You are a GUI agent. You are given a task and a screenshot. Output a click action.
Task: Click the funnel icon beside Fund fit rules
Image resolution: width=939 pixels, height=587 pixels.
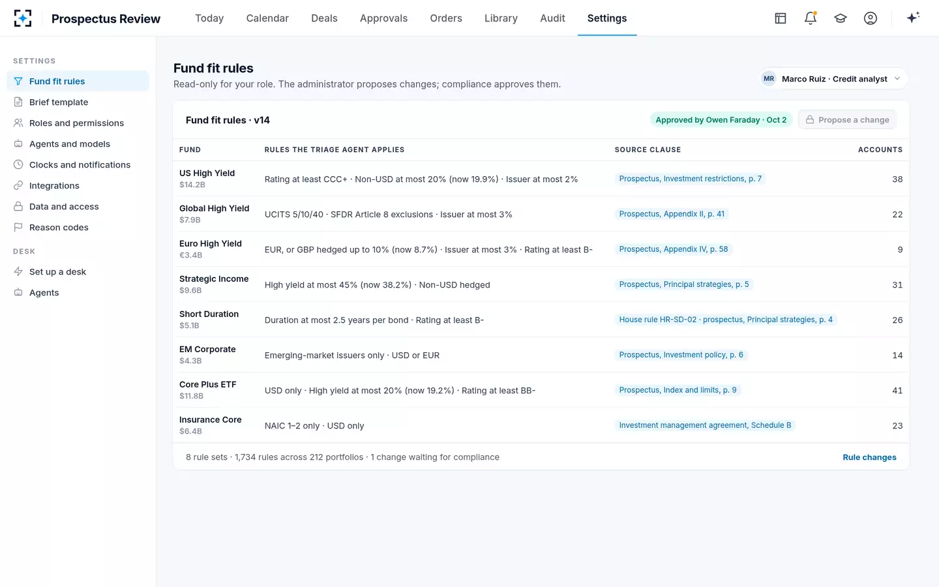[18, 81]
